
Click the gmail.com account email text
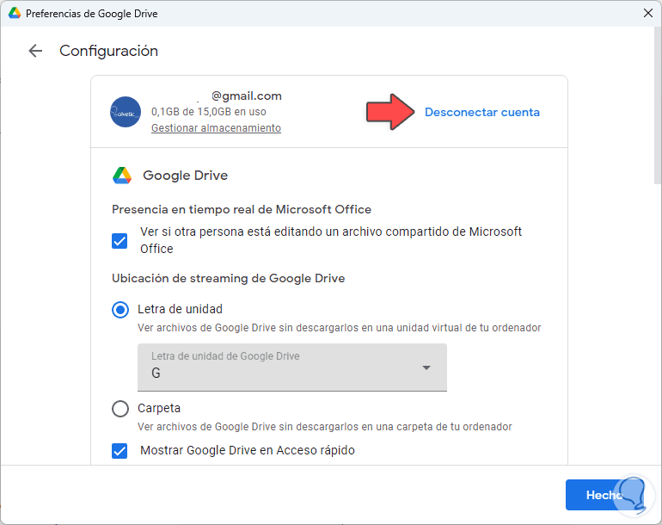247,96
